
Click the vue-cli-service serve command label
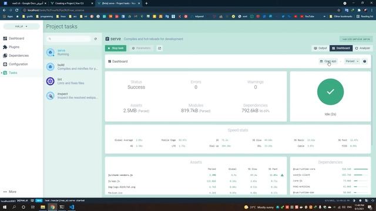(356, 39)
